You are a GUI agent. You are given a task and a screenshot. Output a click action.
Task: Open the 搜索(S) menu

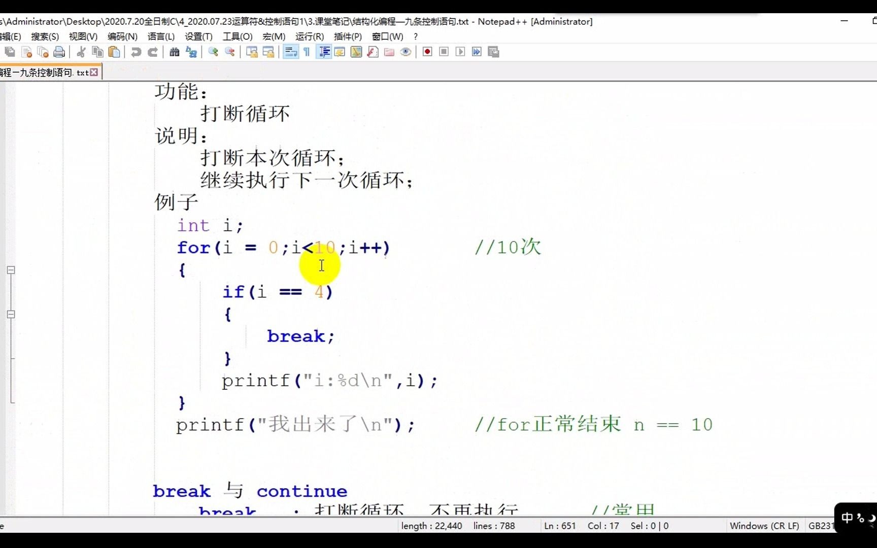(45, 37)
